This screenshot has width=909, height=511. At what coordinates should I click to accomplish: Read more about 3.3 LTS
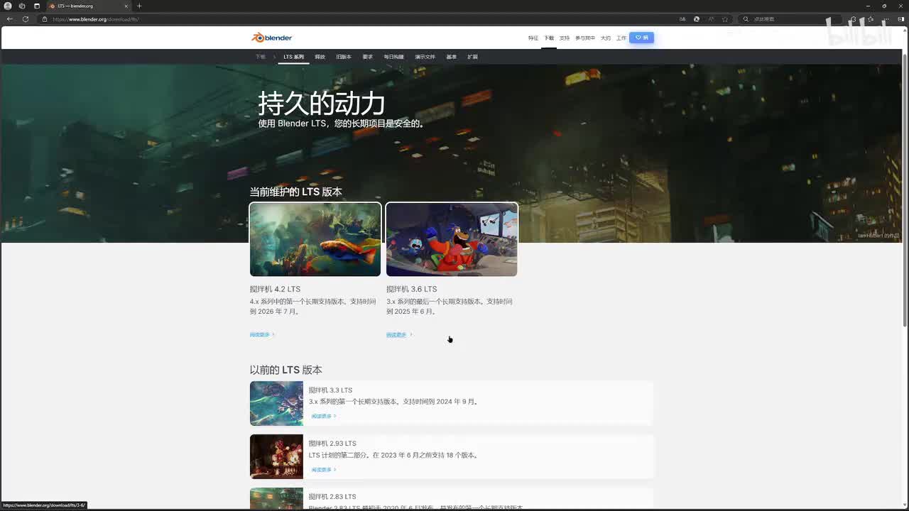point(324,417)
